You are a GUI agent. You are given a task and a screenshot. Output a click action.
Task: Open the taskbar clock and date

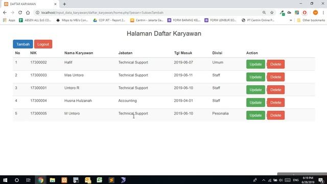pos(308,180)
